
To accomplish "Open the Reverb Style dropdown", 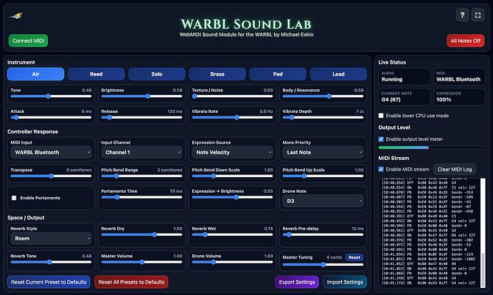I will [x=51, y=239].
